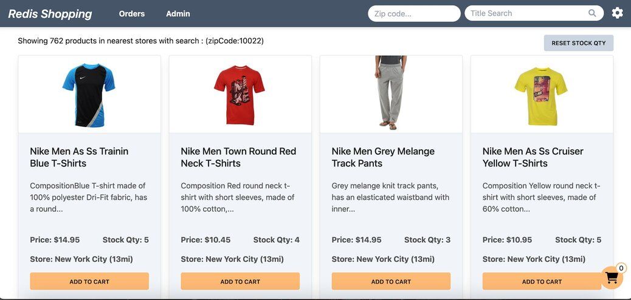
Task: Click the Redis Shopping logo
Action: click(50, 13)
